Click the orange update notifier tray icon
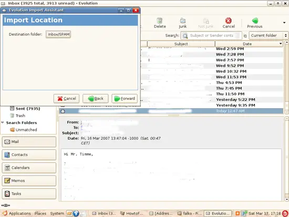The width and height of the screenshot is (289, 217). coord(238,213)
